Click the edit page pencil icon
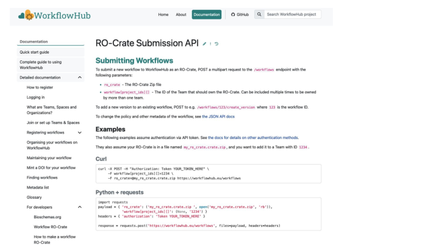This screenshot has height=247, width=439. coord(204,44)
